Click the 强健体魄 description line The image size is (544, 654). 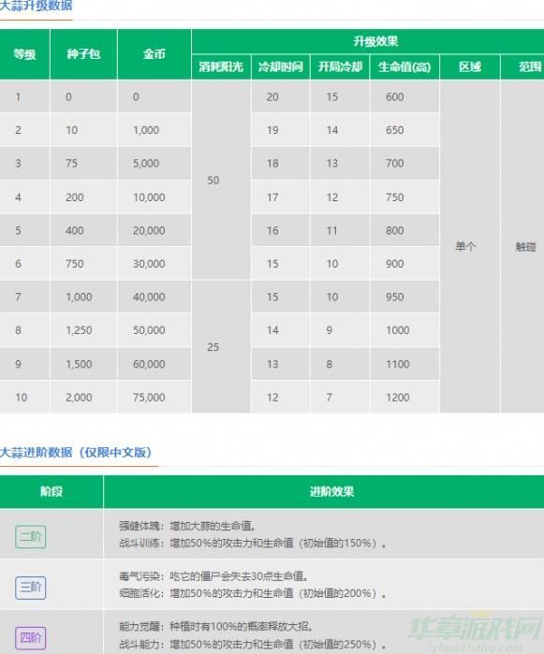coord(187,526)
